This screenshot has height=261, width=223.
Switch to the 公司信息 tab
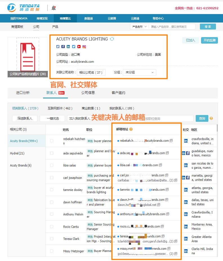click(88, 93)
